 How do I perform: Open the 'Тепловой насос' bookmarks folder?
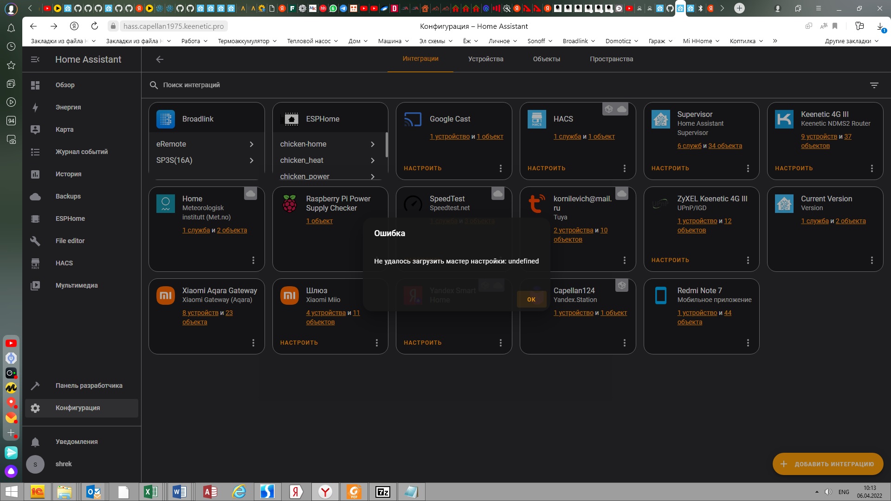coord(312,41)
